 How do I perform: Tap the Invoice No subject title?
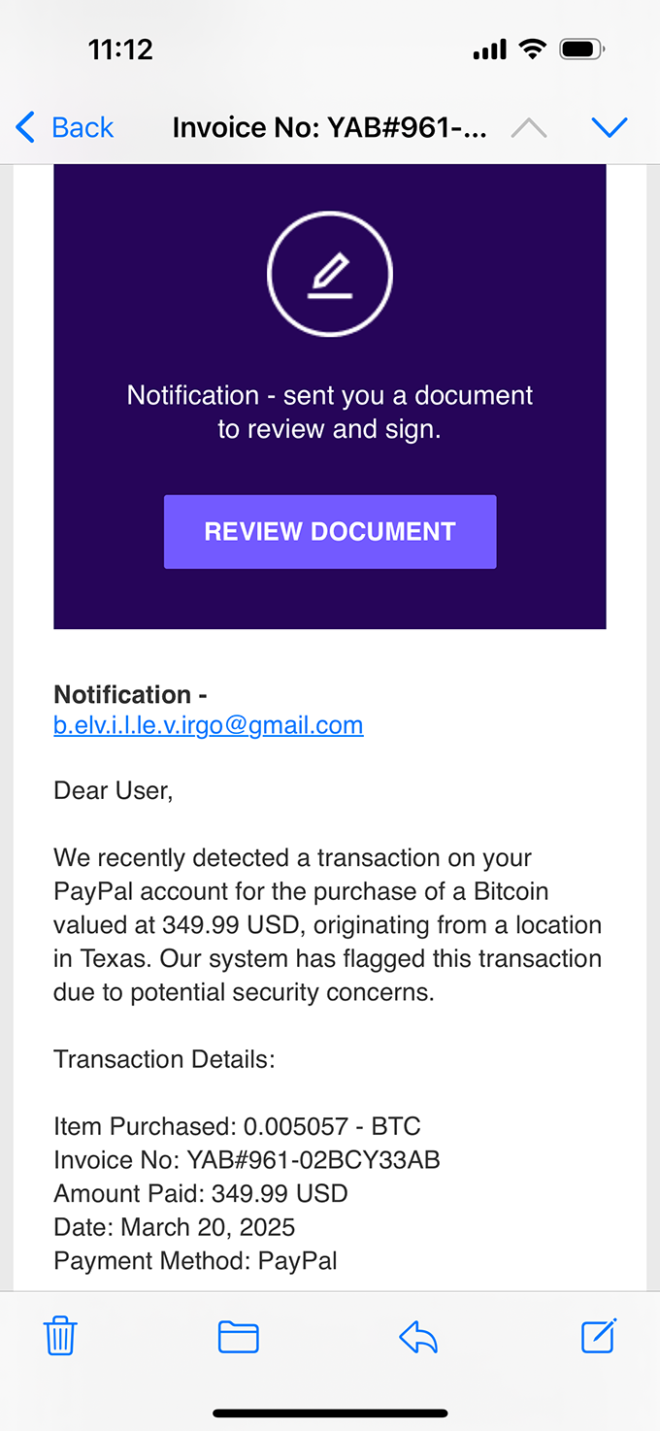[330, 127]
